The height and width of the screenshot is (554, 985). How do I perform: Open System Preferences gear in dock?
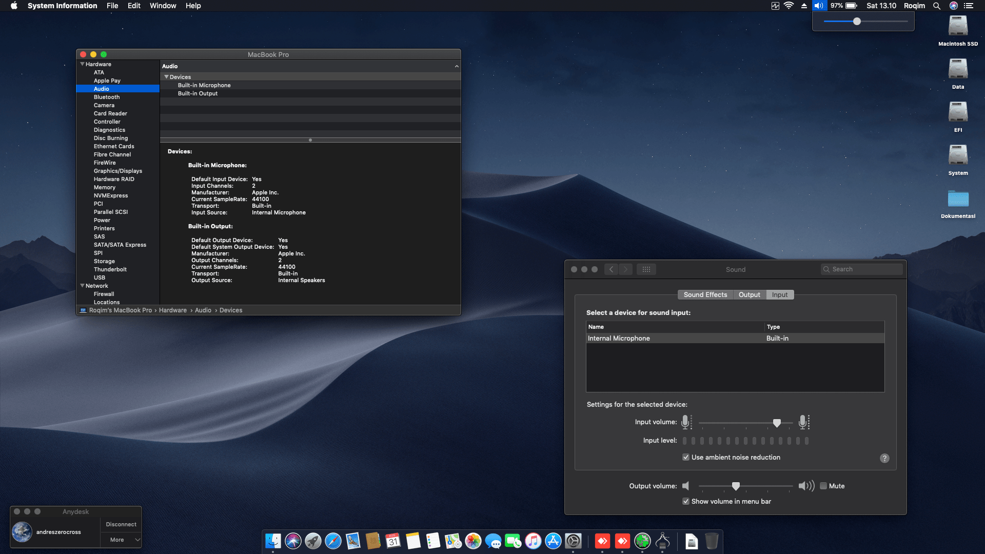click(573, 541)
